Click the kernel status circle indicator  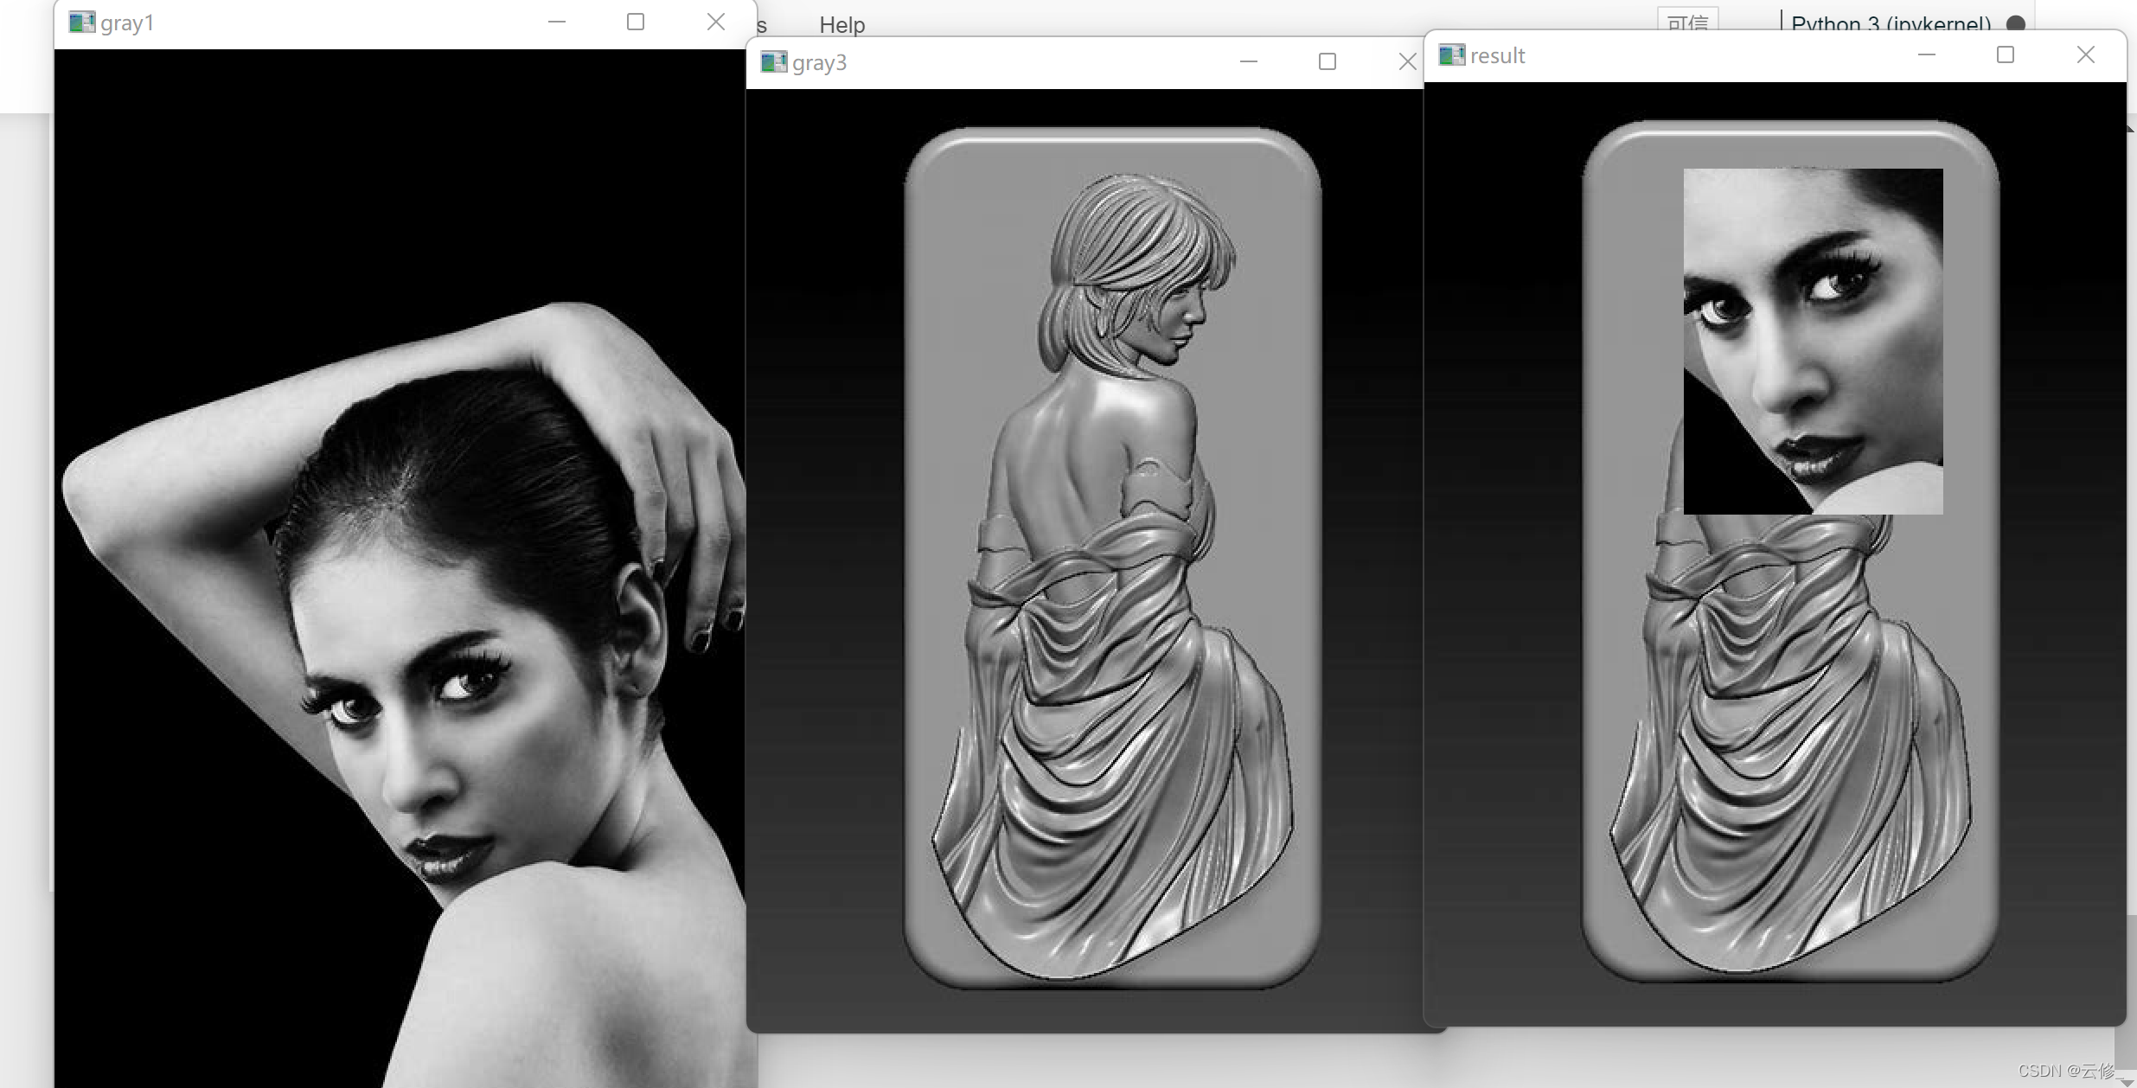[x=2015, y=23]
